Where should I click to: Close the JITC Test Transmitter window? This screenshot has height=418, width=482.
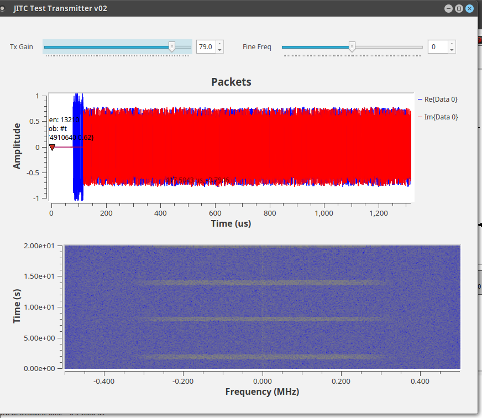(x=469, y=8)
